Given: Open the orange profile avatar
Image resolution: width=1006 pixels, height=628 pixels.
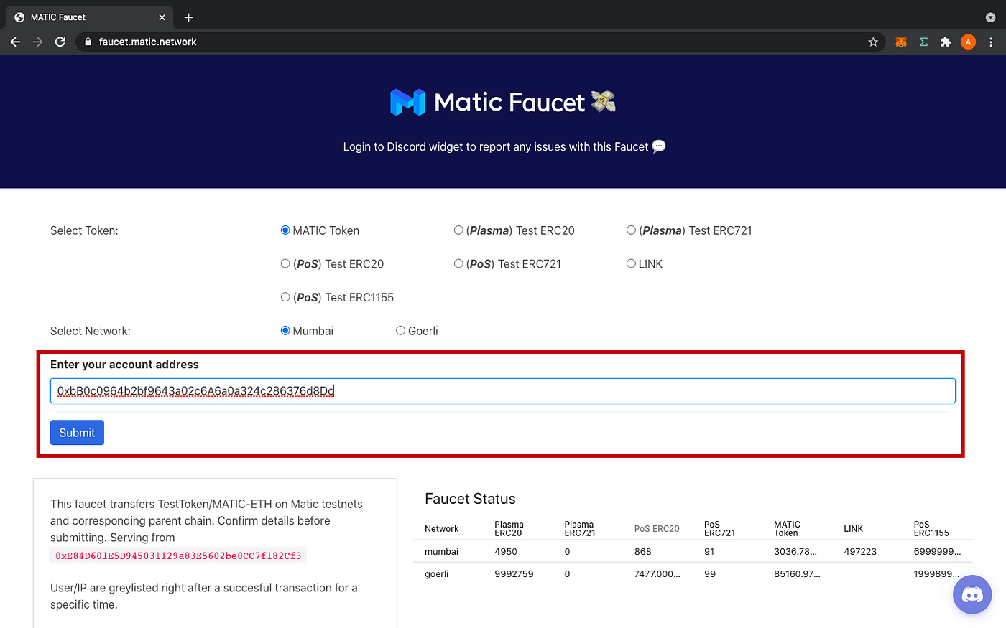Looking at the screenshot, I should coord(968,42).
